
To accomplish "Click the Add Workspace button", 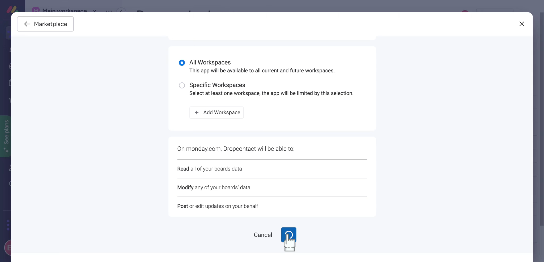I will coord(216,112).
